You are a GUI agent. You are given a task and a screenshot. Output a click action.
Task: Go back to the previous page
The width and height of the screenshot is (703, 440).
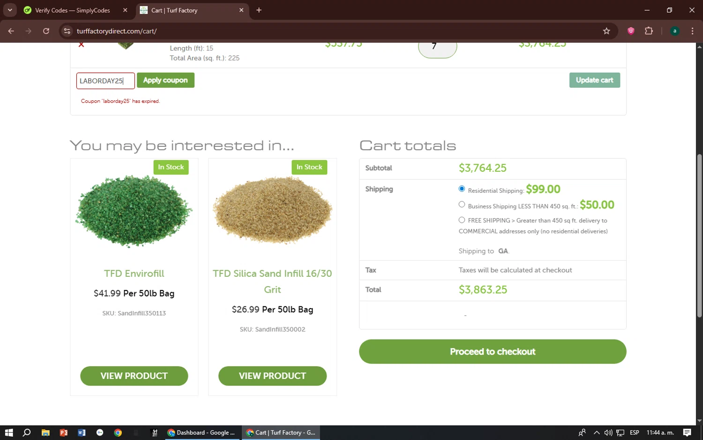[x=11, y=31]
